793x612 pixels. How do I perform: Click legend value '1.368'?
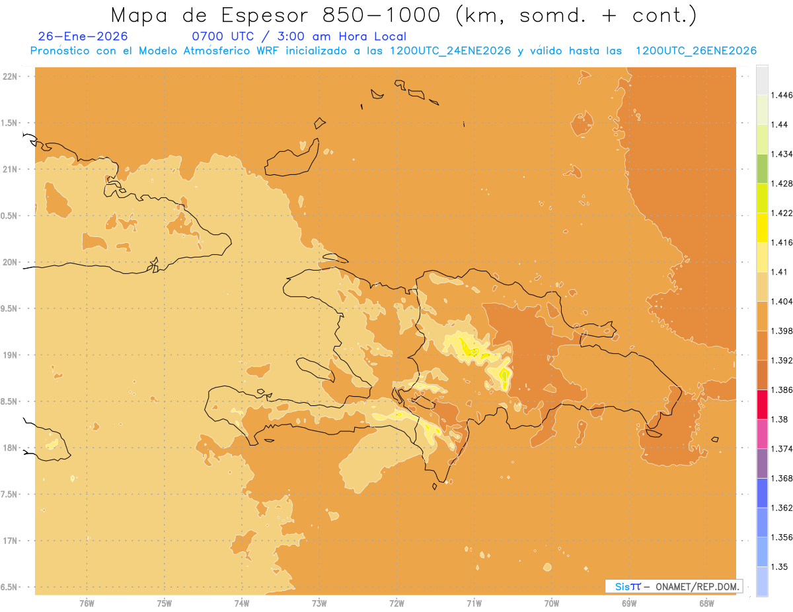pos(781,478)
